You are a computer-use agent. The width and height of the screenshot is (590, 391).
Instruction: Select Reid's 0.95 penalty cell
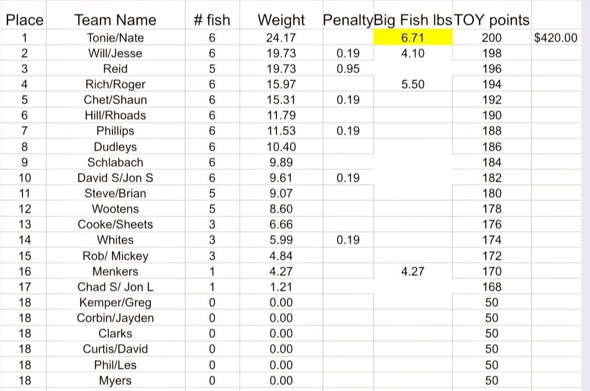[348, 69]
